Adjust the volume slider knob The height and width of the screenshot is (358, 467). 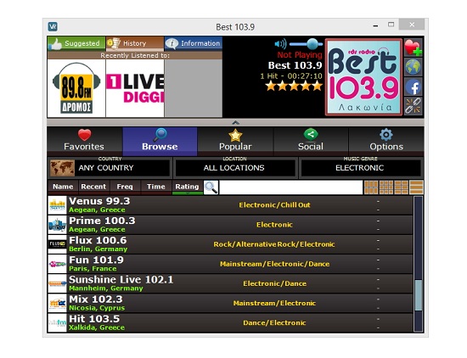click(312, 44)
